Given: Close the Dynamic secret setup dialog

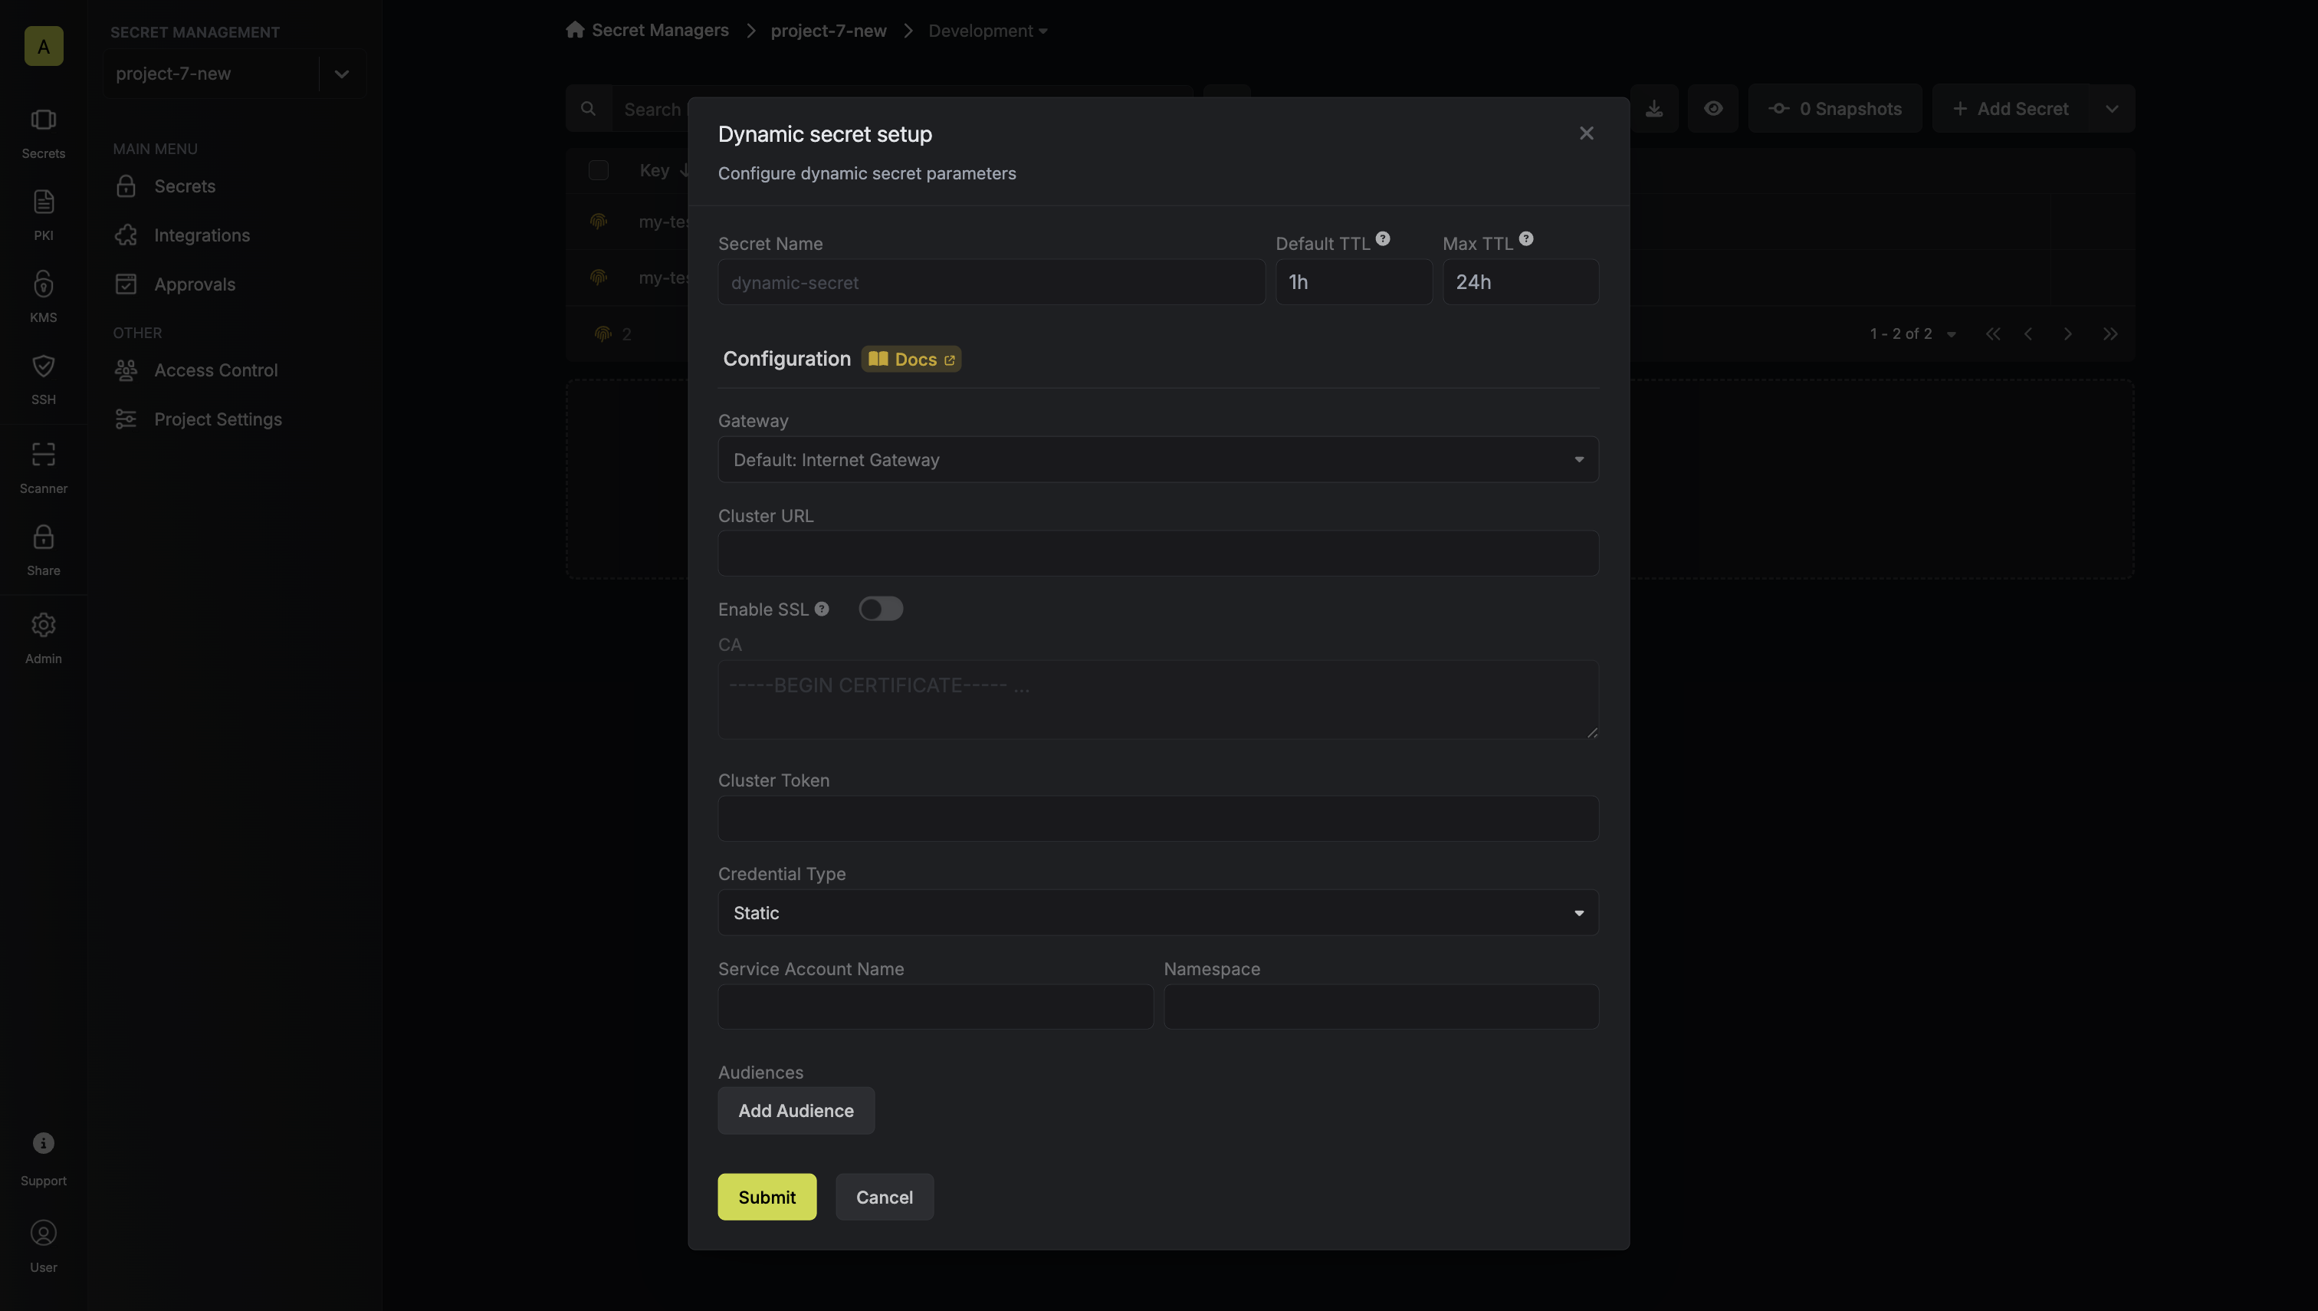Looking at the screenshot, I should 1587,133.
